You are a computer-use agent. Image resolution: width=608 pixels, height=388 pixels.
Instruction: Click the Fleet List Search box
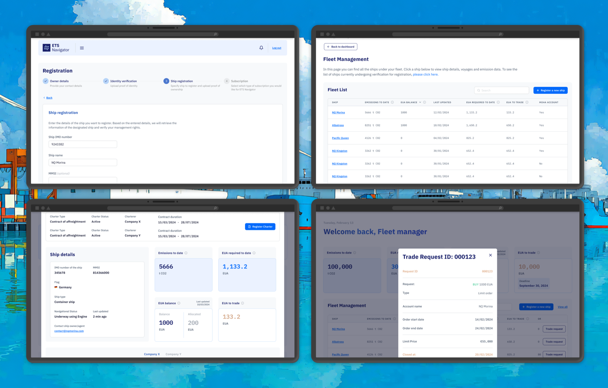[x=502, y=90]
